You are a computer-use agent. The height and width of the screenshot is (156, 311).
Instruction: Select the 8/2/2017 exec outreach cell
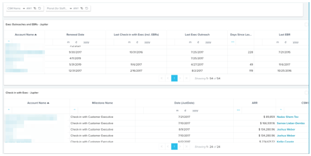[x=197, y=71]
